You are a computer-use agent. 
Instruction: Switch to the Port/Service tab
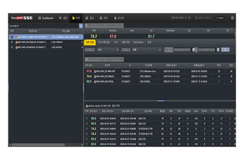138,42
